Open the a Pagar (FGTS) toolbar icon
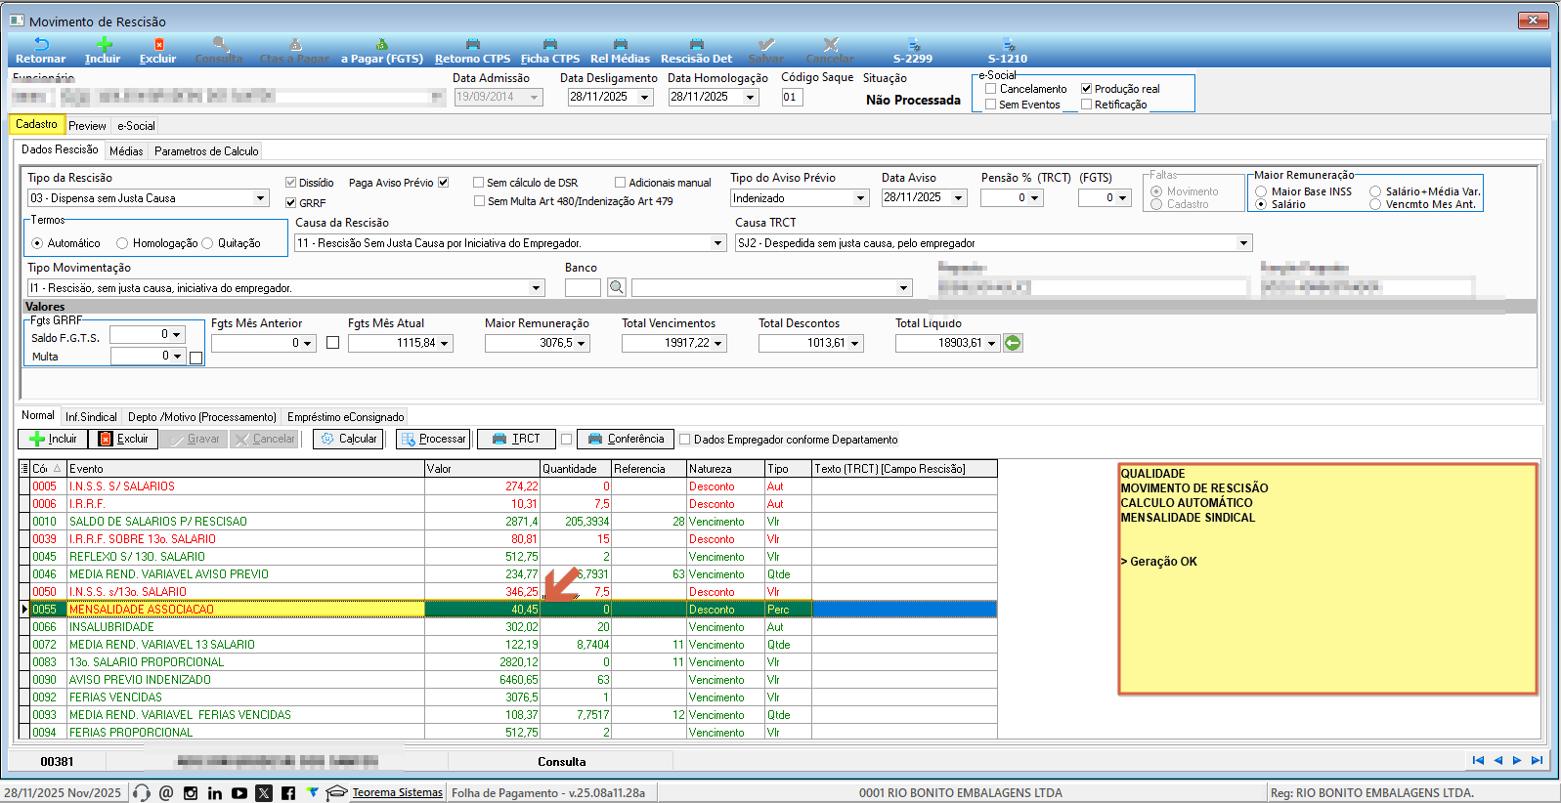This screenshot has height=803, width=1561. click(x=382, y=45)
